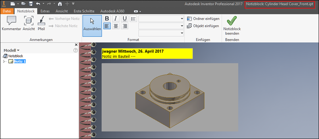The image size is (319, 139).
Task: Click the title 'Notizblock: Cylinder Head Cover_Front.ipt'
Action: [x=279, y=4]
